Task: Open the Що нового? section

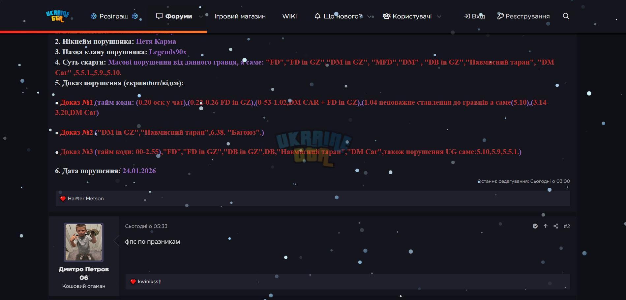Action: (x=338, y=16)
